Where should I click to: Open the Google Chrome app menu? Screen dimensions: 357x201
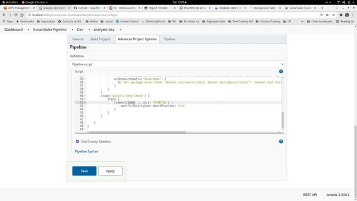coord(35,2)
